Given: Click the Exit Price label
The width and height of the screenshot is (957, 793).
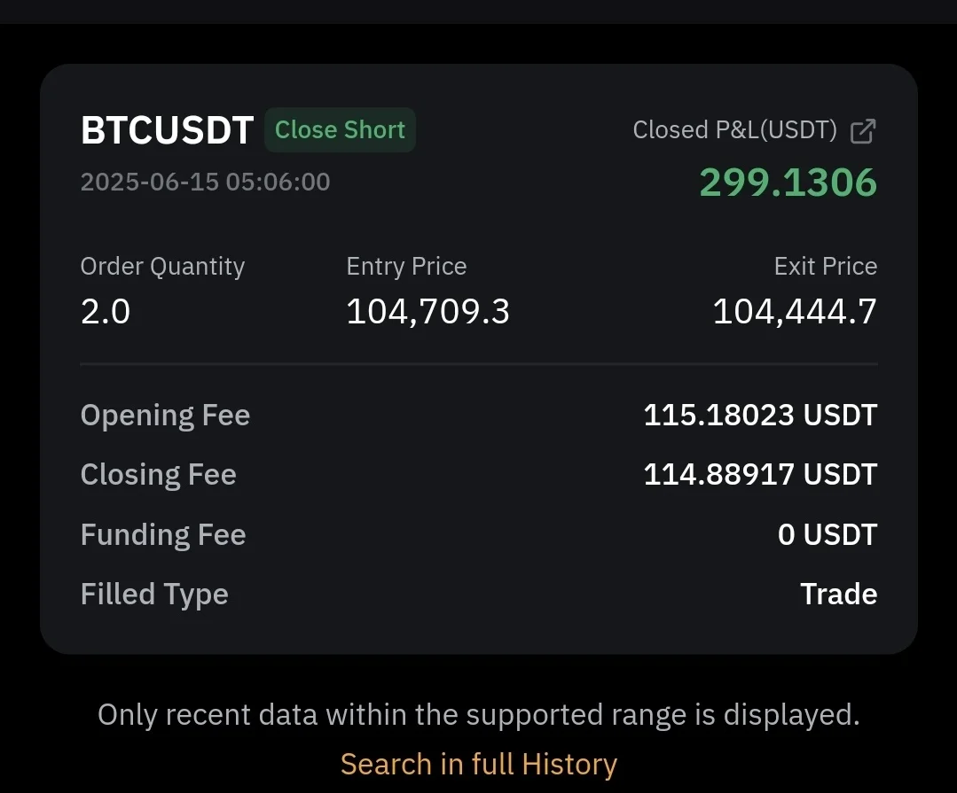Looking at the screenshot, I should tap(825, 267).
